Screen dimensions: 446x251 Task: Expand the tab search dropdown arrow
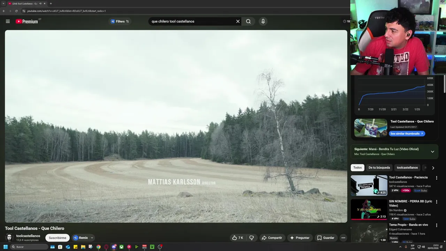3,3
